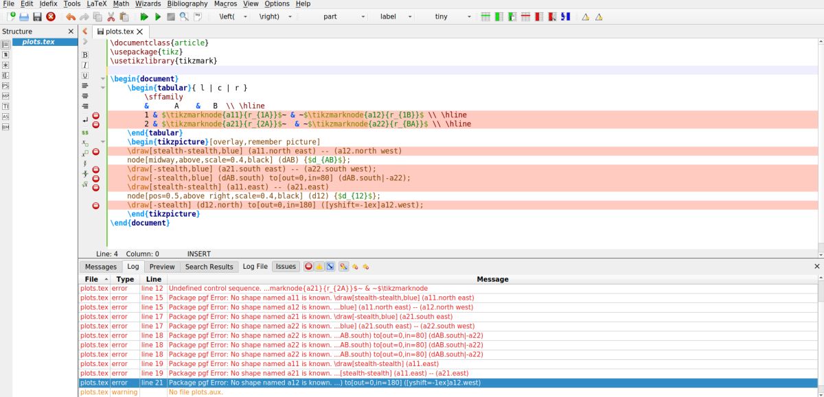The height and width of the screenshot is (397, 824).
Task: Create a new document with the New icon
Action: 10,16
